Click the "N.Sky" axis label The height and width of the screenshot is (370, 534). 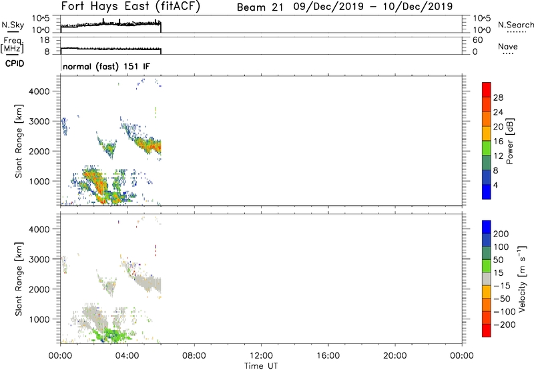pos(13,25)
